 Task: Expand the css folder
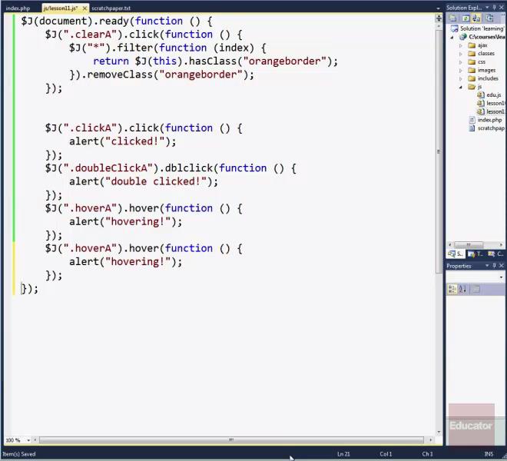(x=461, y=62)
